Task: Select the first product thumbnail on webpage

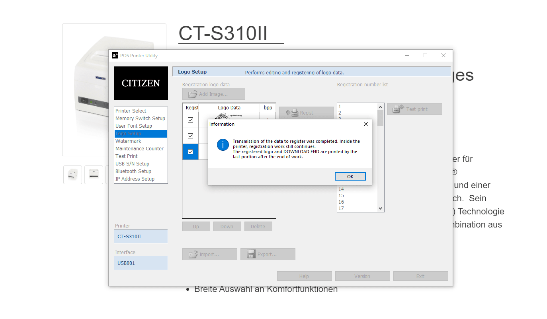Action: tap(72, 175)
